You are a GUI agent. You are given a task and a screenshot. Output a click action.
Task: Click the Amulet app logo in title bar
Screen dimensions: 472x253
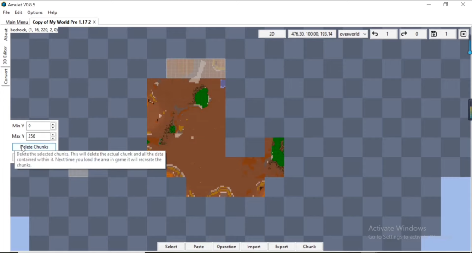pyautogui.click(x=4, y=4)
